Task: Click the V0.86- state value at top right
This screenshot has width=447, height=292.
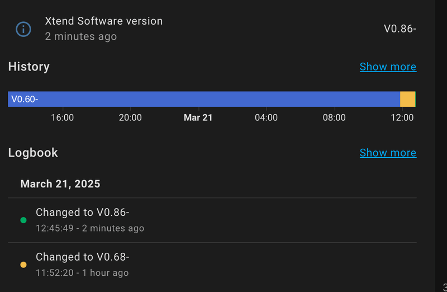Action: [400, 29]
